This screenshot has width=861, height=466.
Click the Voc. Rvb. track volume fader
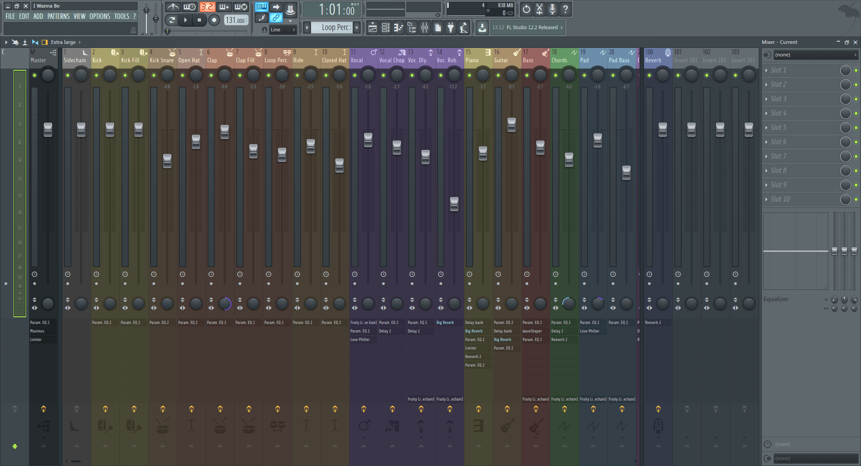pos(454,204)
